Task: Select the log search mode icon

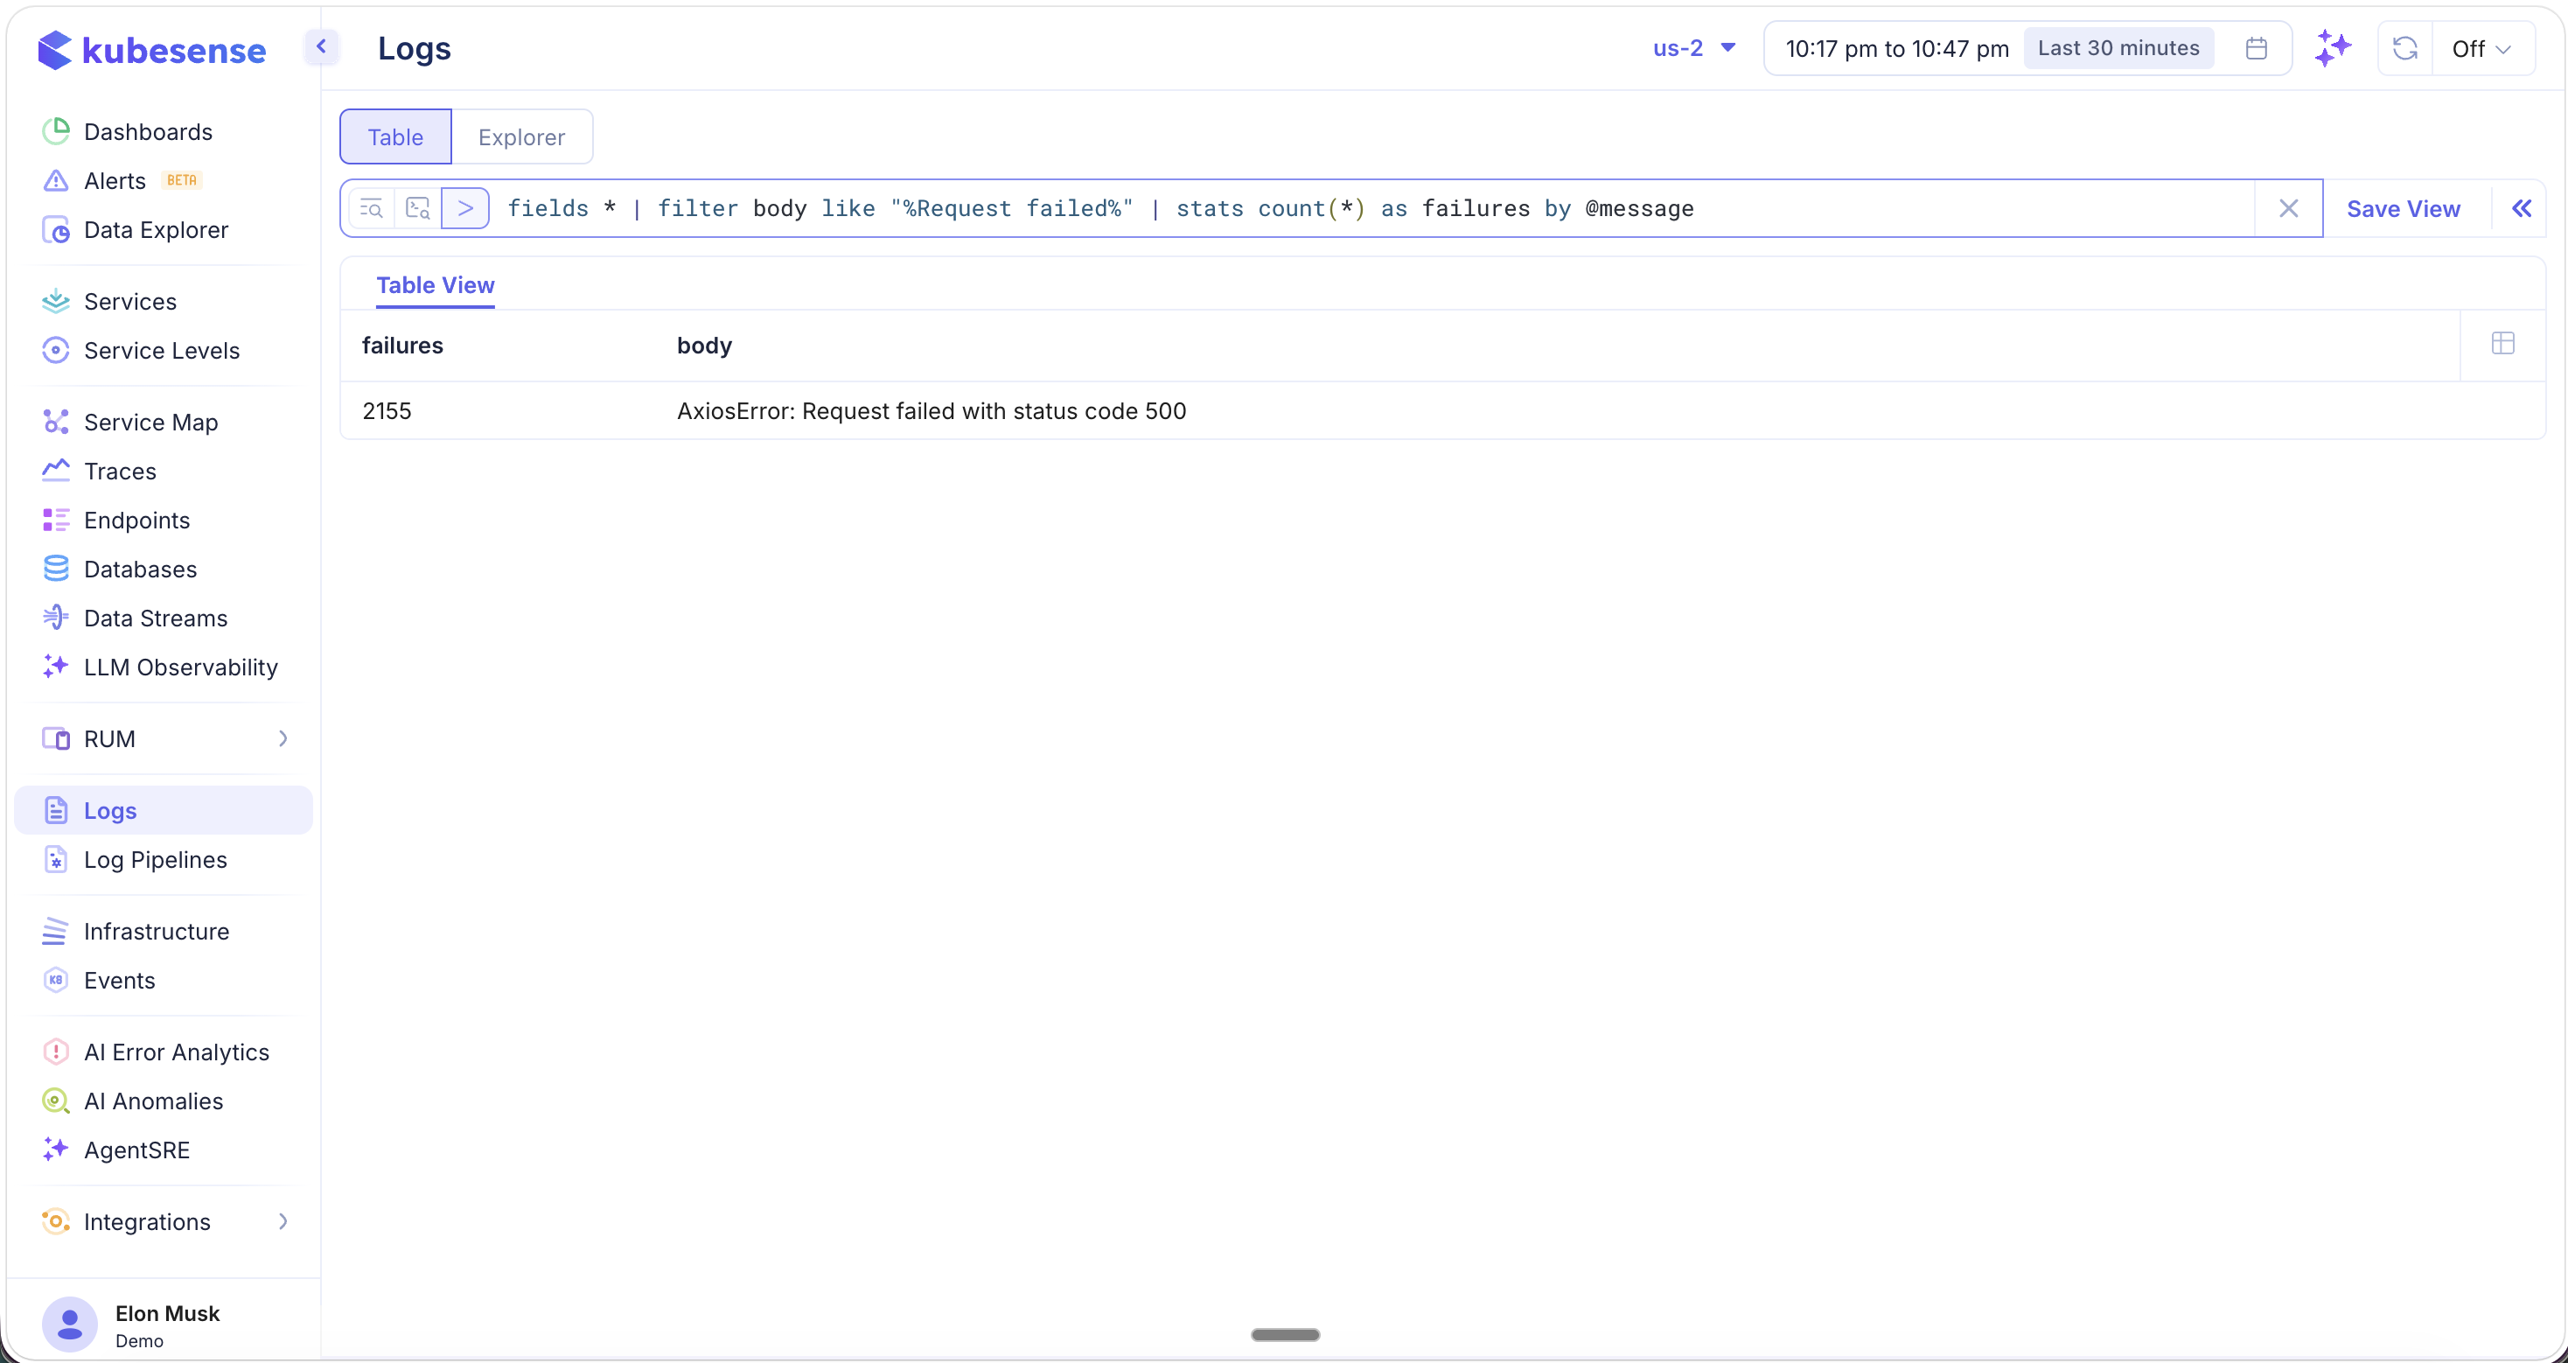Action: click(370, 207)
